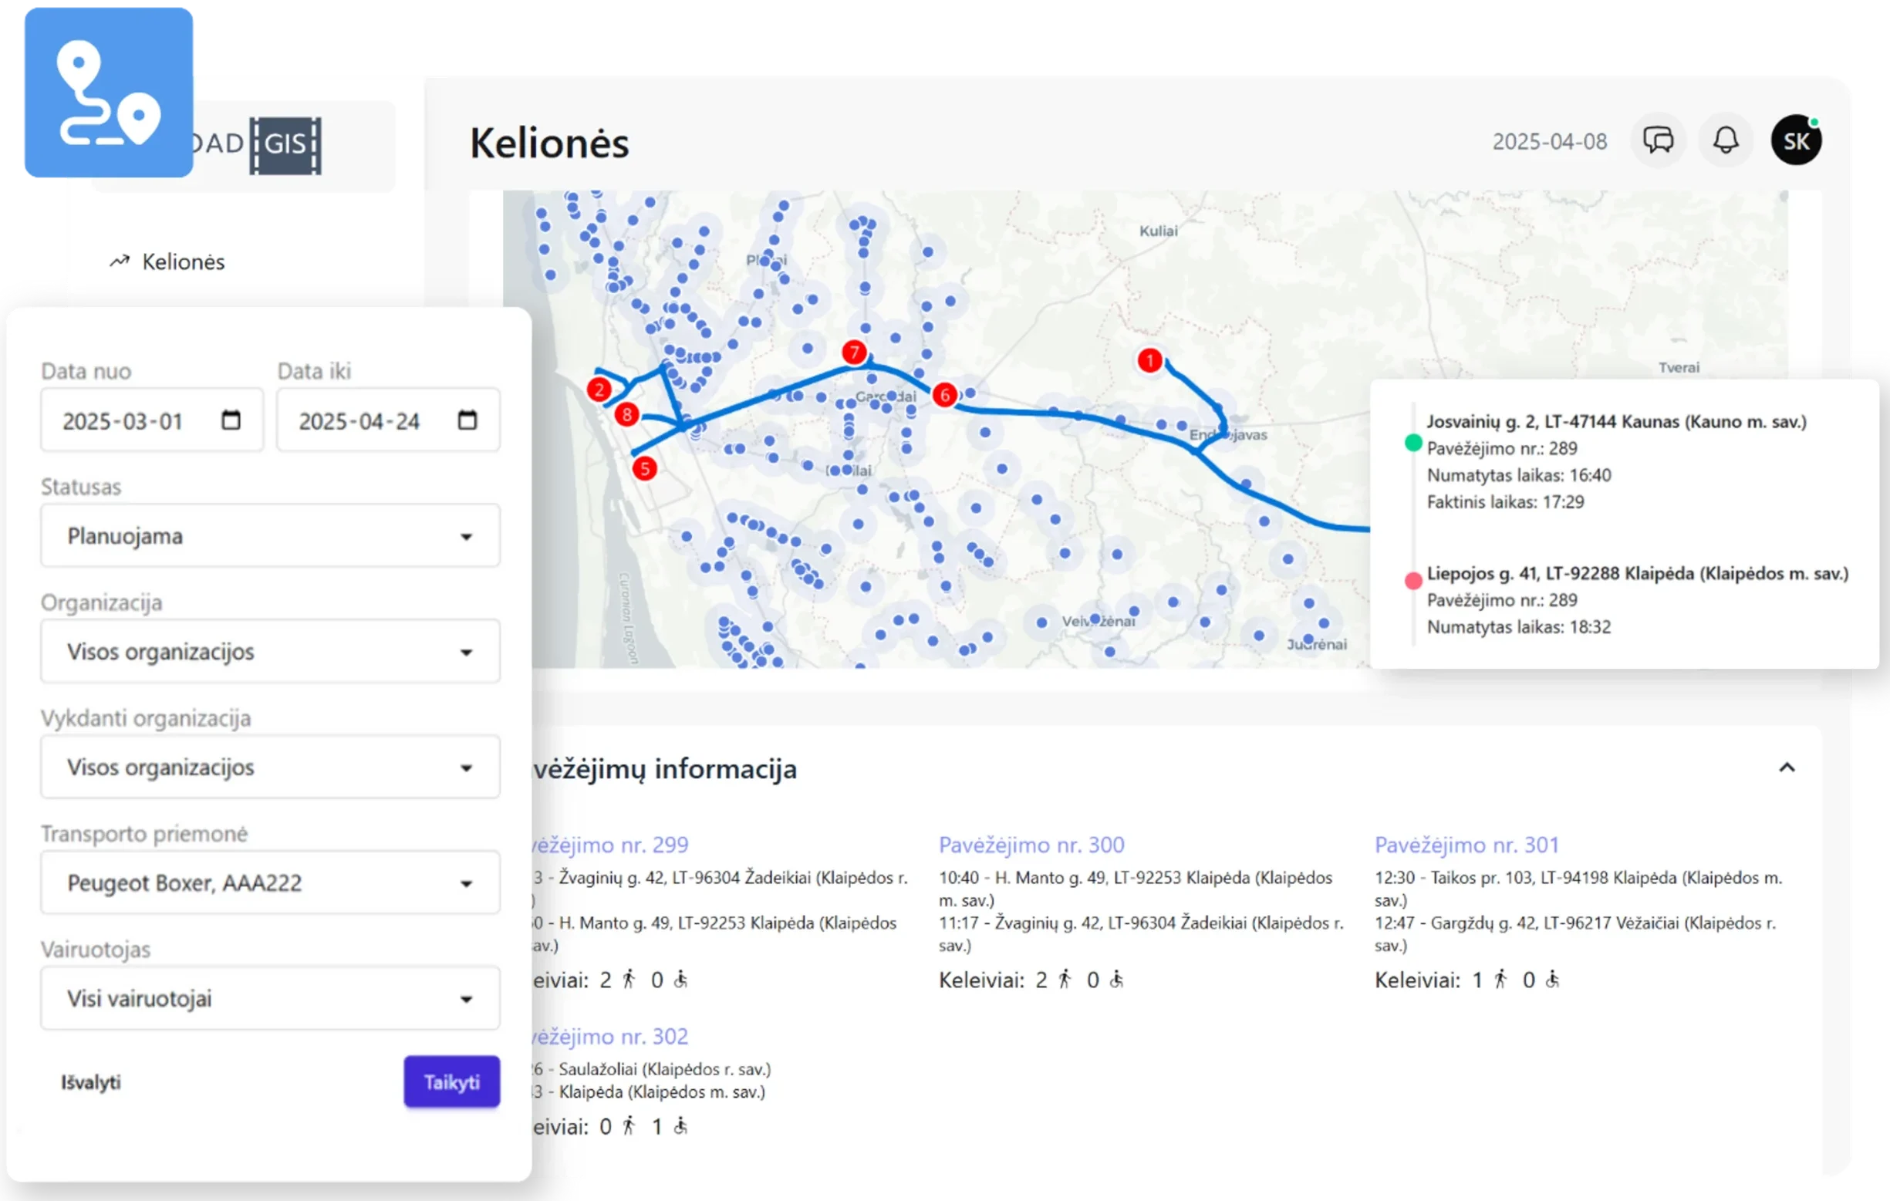The width and height of the screenshot is (1890, 1201).
Task: Click Numatytas laikas: 18:32 text
Action: [x=1518, y=627]
